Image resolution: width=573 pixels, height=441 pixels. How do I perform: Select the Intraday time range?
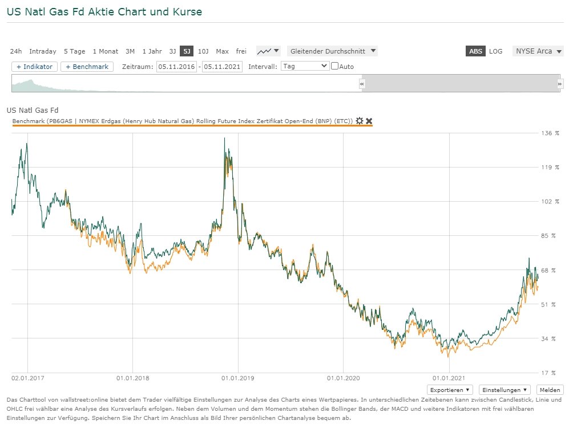[x=43, y=51]
